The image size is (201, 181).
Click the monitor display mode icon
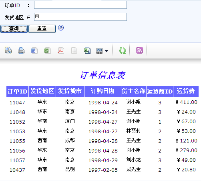(99, 51)
